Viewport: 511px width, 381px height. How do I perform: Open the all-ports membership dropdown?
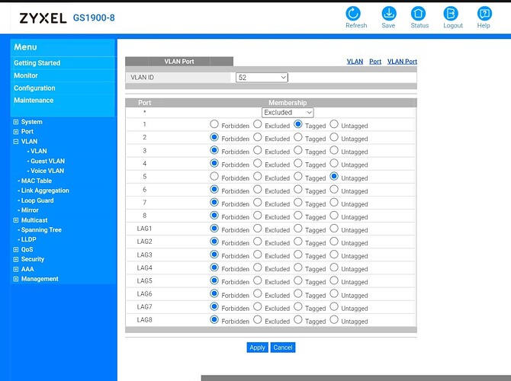click(x=288, y=113)
